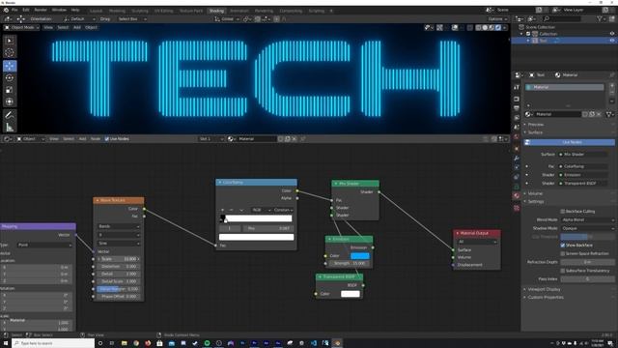This screenshot has width=618, height=348.
Task: Enable Subsurface Translucency checkbox
Action: (563, 271)
